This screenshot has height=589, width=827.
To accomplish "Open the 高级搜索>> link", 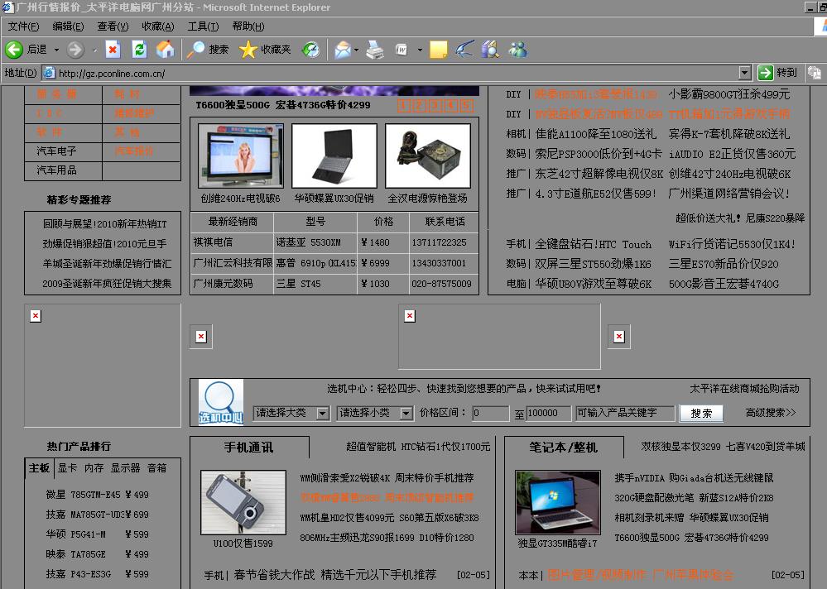I will click(x=770, y=413).
